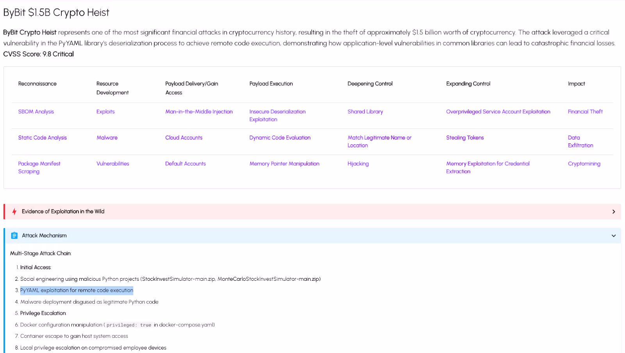
Task: Click the Payload Delivery/Gain Access header
Action: [x=191, y=88]
